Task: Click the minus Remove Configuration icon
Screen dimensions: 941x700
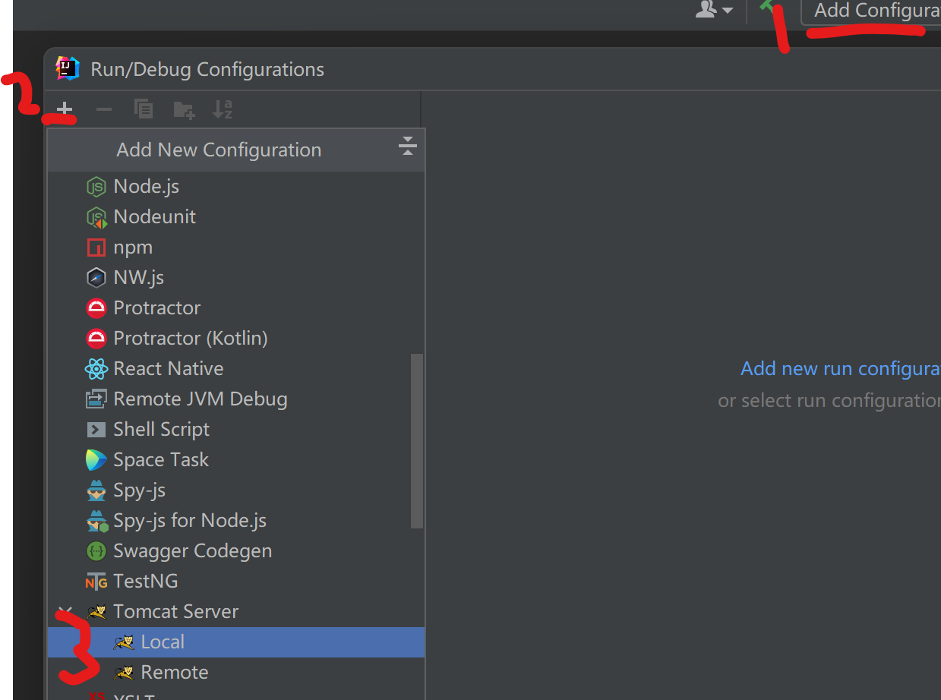Action: (x=104, y=110)
